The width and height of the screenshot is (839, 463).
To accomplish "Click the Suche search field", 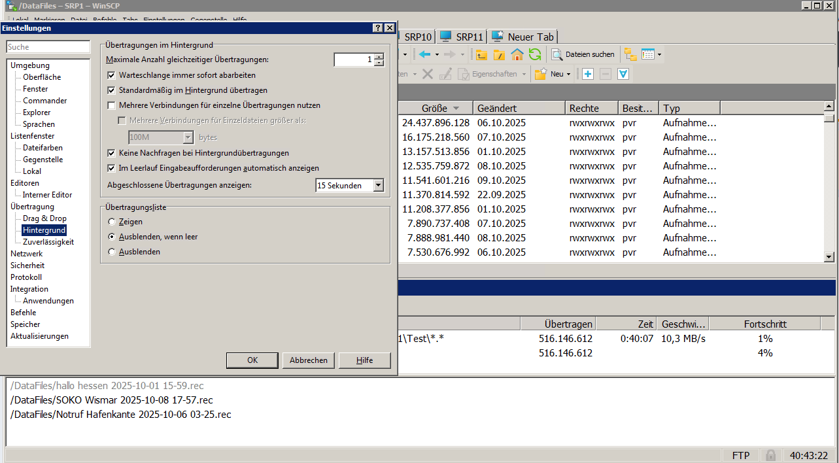I will coord(48,47).
